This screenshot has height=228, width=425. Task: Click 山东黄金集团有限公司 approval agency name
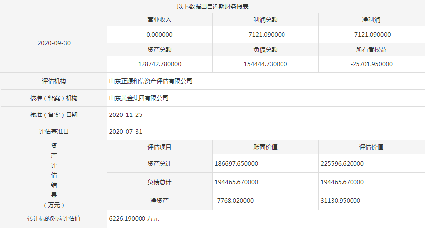pyautogui.click(x=139, y=98)
